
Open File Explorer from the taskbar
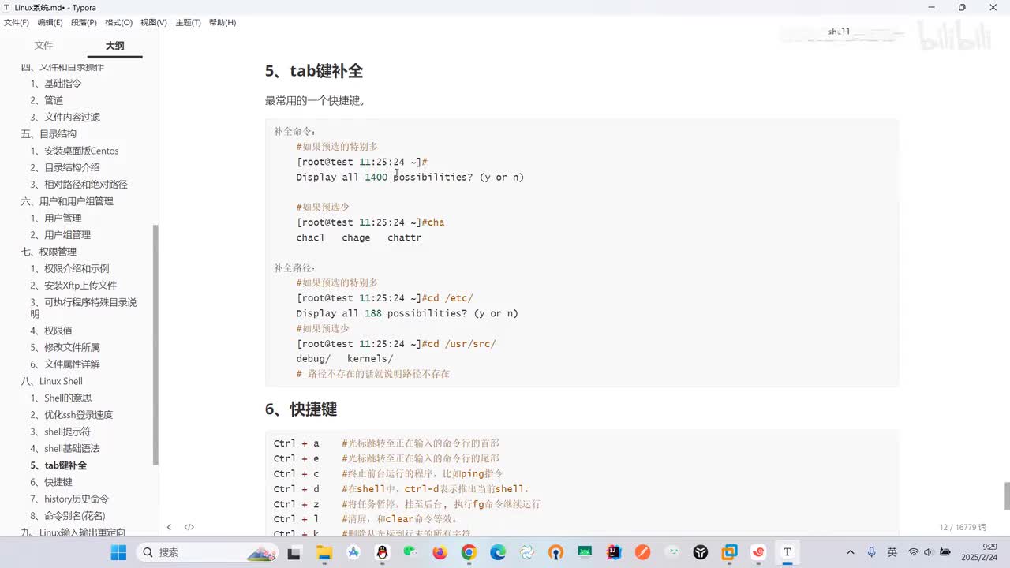(324, 552)
